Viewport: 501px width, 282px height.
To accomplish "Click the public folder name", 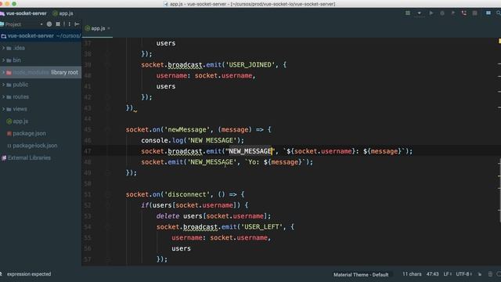I will (20, 85).
